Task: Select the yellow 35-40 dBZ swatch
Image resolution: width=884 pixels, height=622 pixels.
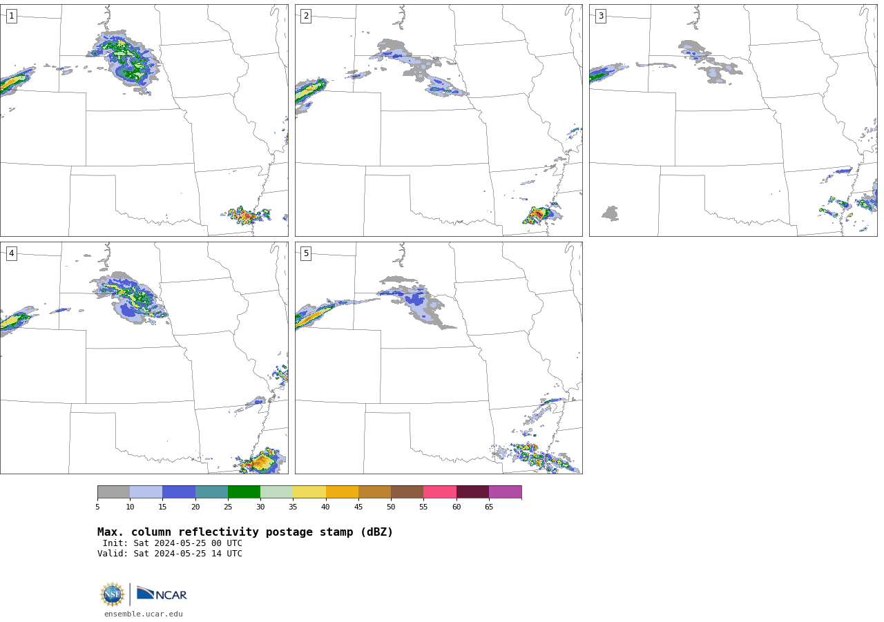Action: [309, 492]
